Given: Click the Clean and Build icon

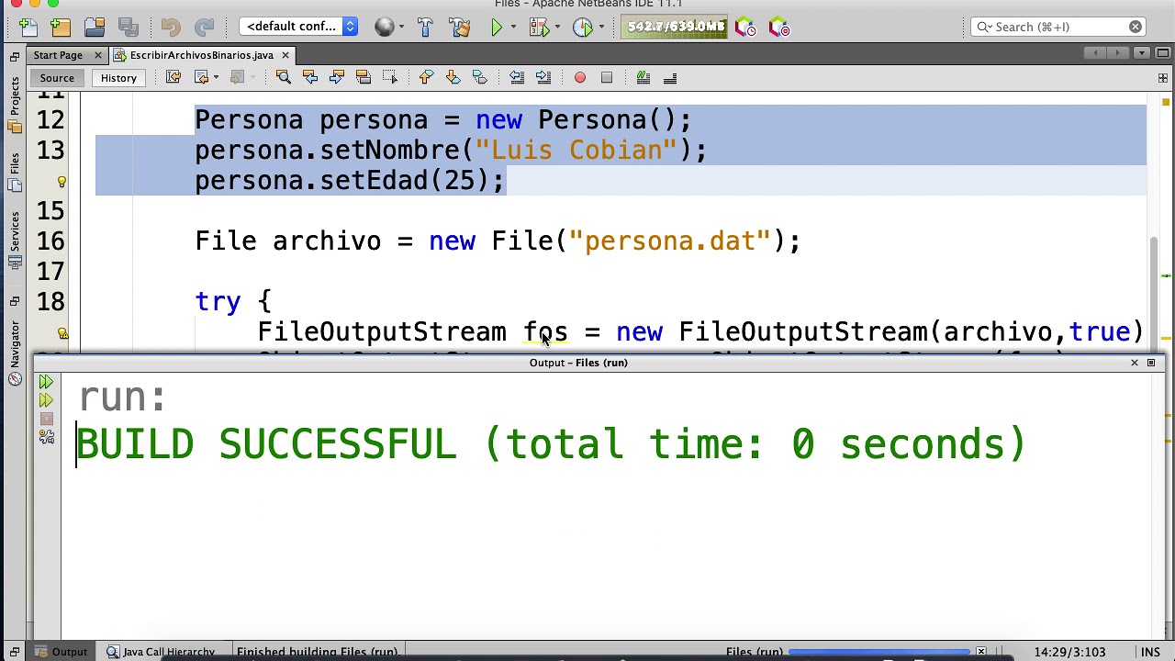Looking at the screenshot, I should [x=459, y=27].
